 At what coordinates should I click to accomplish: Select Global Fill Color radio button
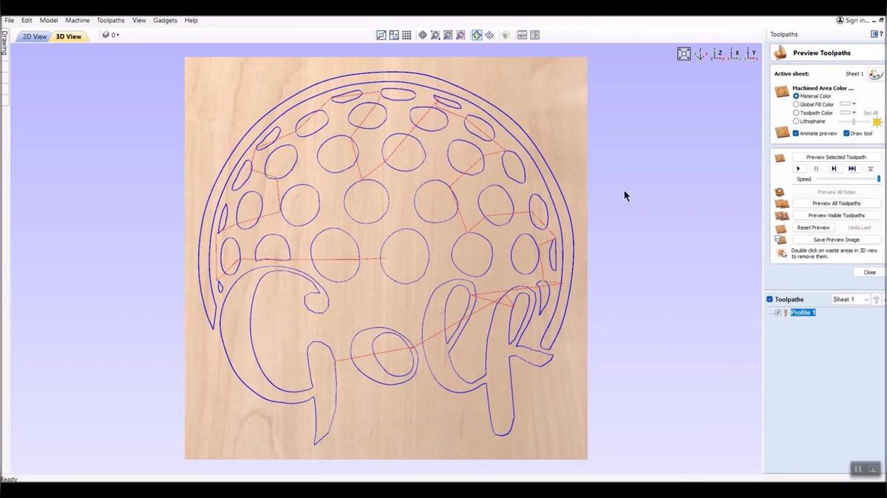[x=796, y=104]
